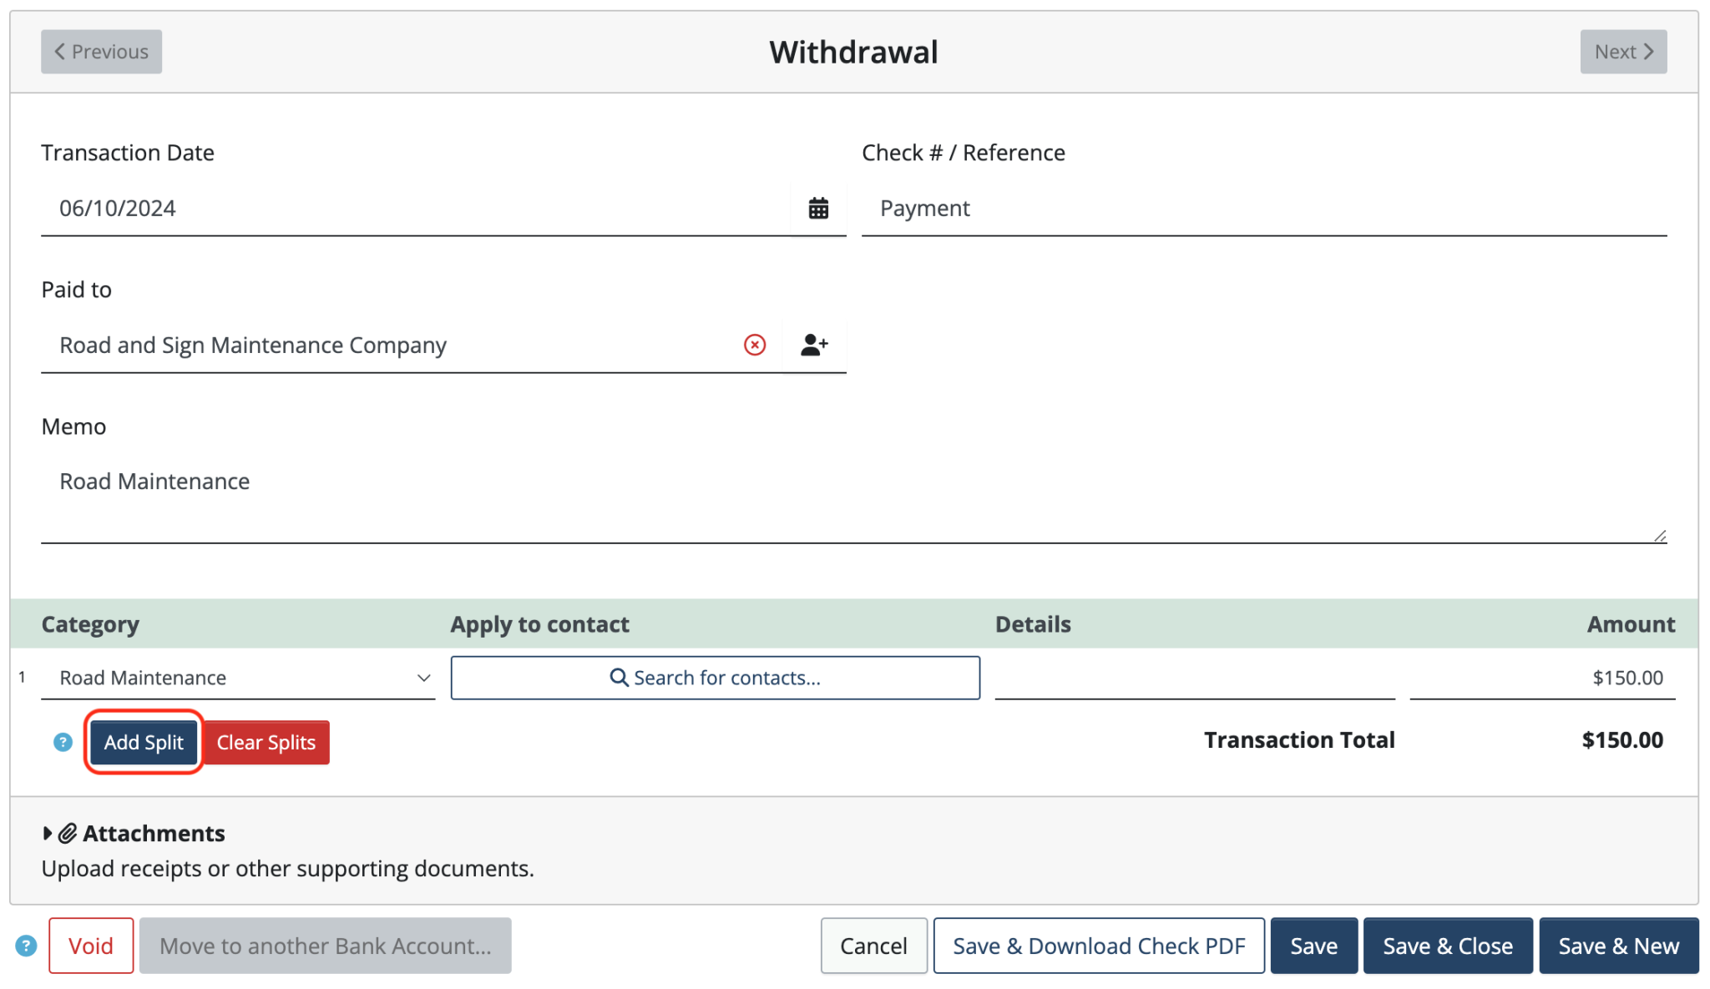The width and height of the screenshot is (1710, 989).
Task: Open the calendar date picker icon
Action: click(x=818, y=209)
